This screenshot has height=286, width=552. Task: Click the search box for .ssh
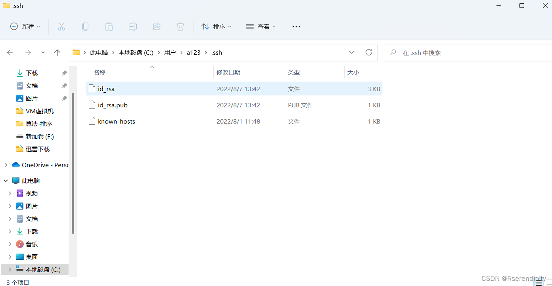pyautogui.click(x=468, y=53)
